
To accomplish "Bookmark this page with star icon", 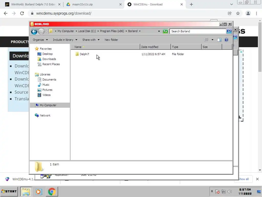I will [x=238, y=13].
